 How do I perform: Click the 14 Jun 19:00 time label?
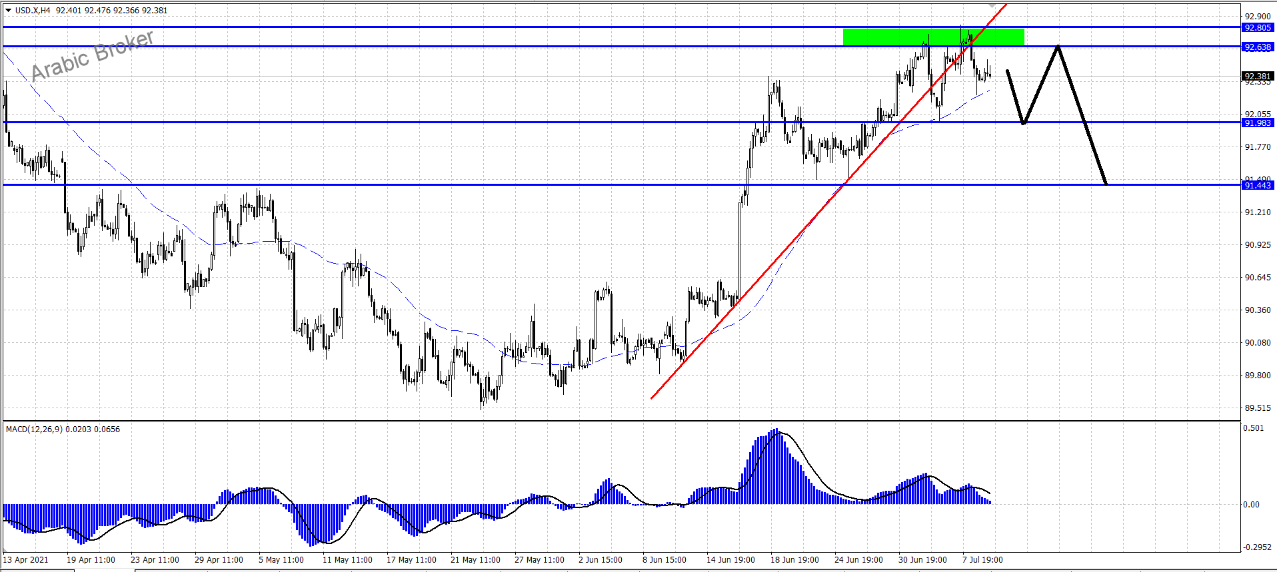tap(730, 560)
